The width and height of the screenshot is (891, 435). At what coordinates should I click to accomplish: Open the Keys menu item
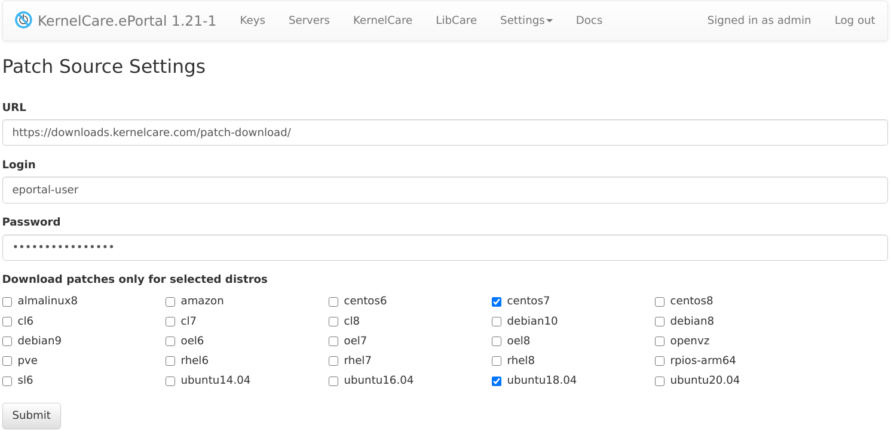point(252,20)
